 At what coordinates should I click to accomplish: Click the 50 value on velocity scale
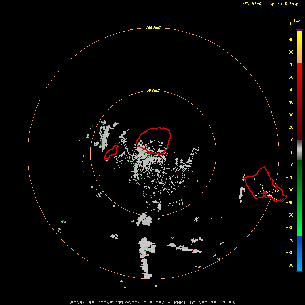pyautogui.click(x=291, y=90)
